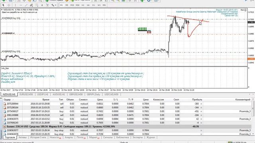Delete pending order 2106563077 with its x

pos(201,130)
